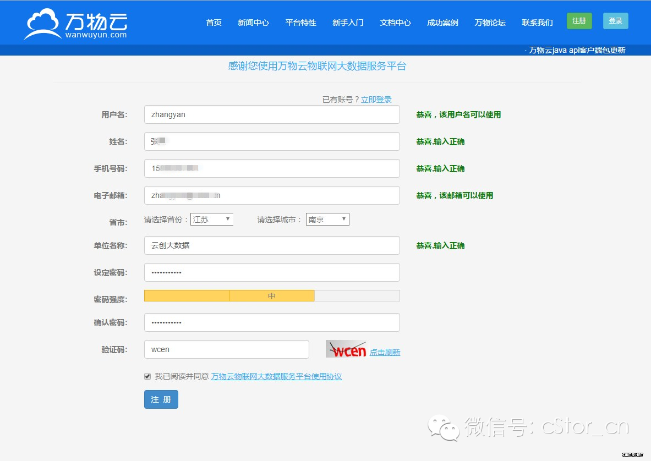Click the 验证码 captcha input field

pyautogui.click(x=227, y=349)
